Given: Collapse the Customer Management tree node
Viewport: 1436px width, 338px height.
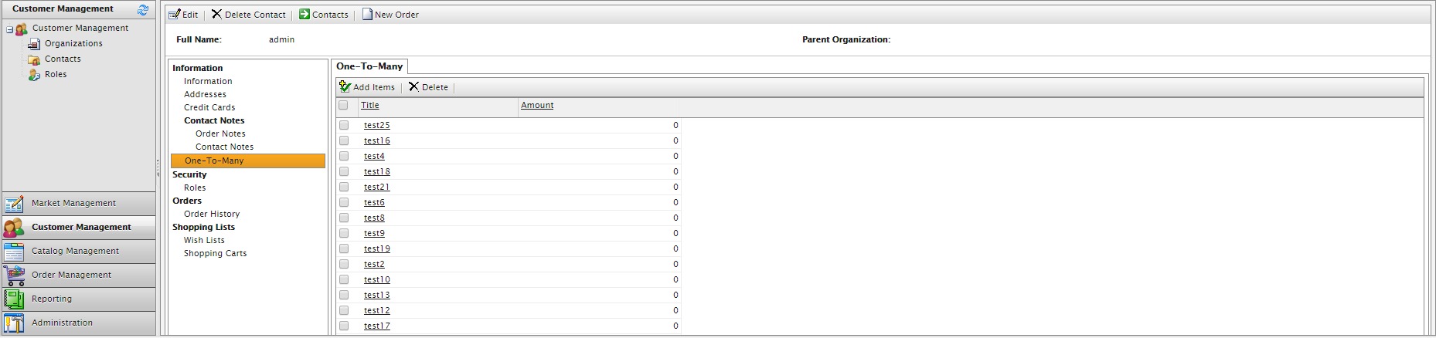Looking at the screenshot, I should pyautogui.click(x=9, y=30).
